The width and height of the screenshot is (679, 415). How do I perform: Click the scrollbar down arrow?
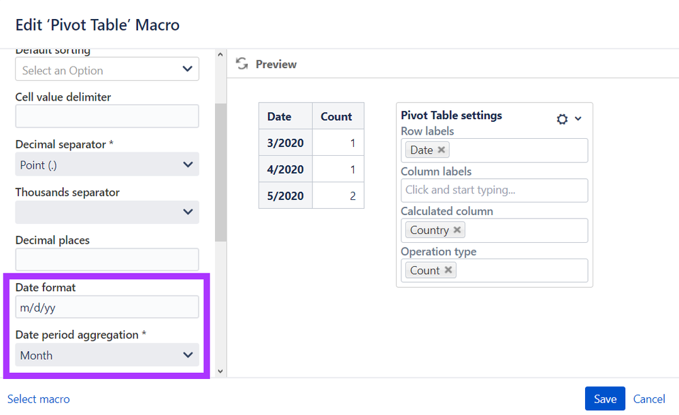[220, 371]
